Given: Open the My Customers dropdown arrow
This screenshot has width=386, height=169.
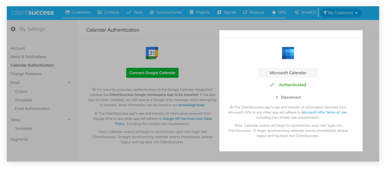Looking at the screenshot, I should click(356, 13).
